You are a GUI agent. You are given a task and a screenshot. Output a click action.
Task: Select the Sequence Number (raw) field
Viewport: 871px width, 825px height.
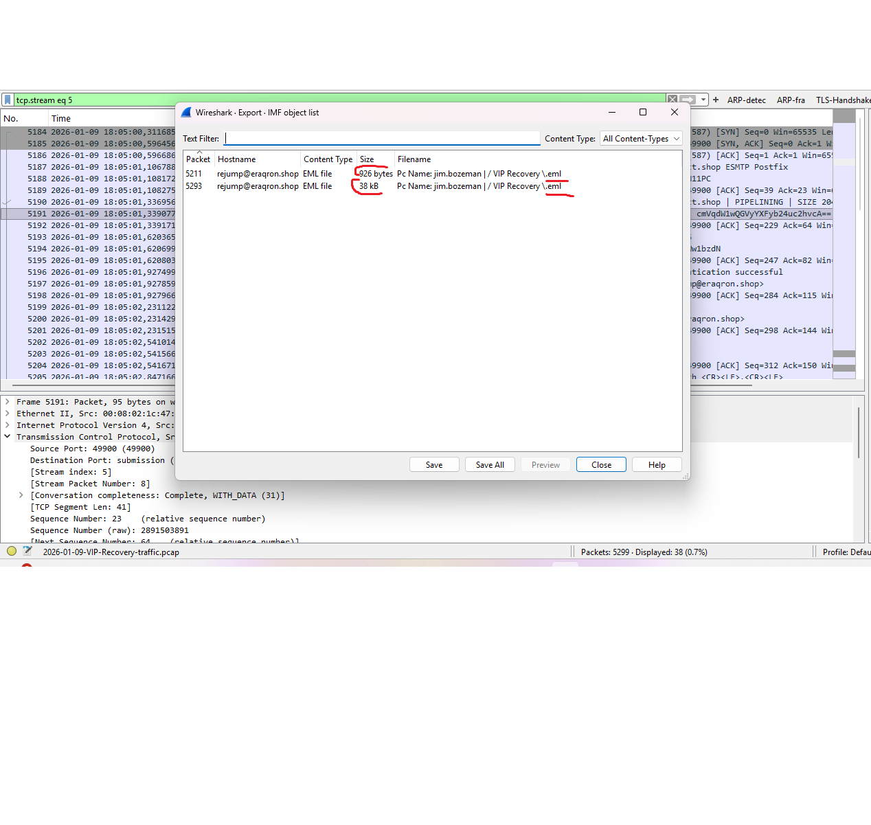(x=109, y=530)
